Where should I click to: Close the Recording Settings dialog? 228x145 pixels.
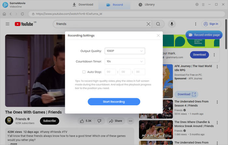coord(158,35)
